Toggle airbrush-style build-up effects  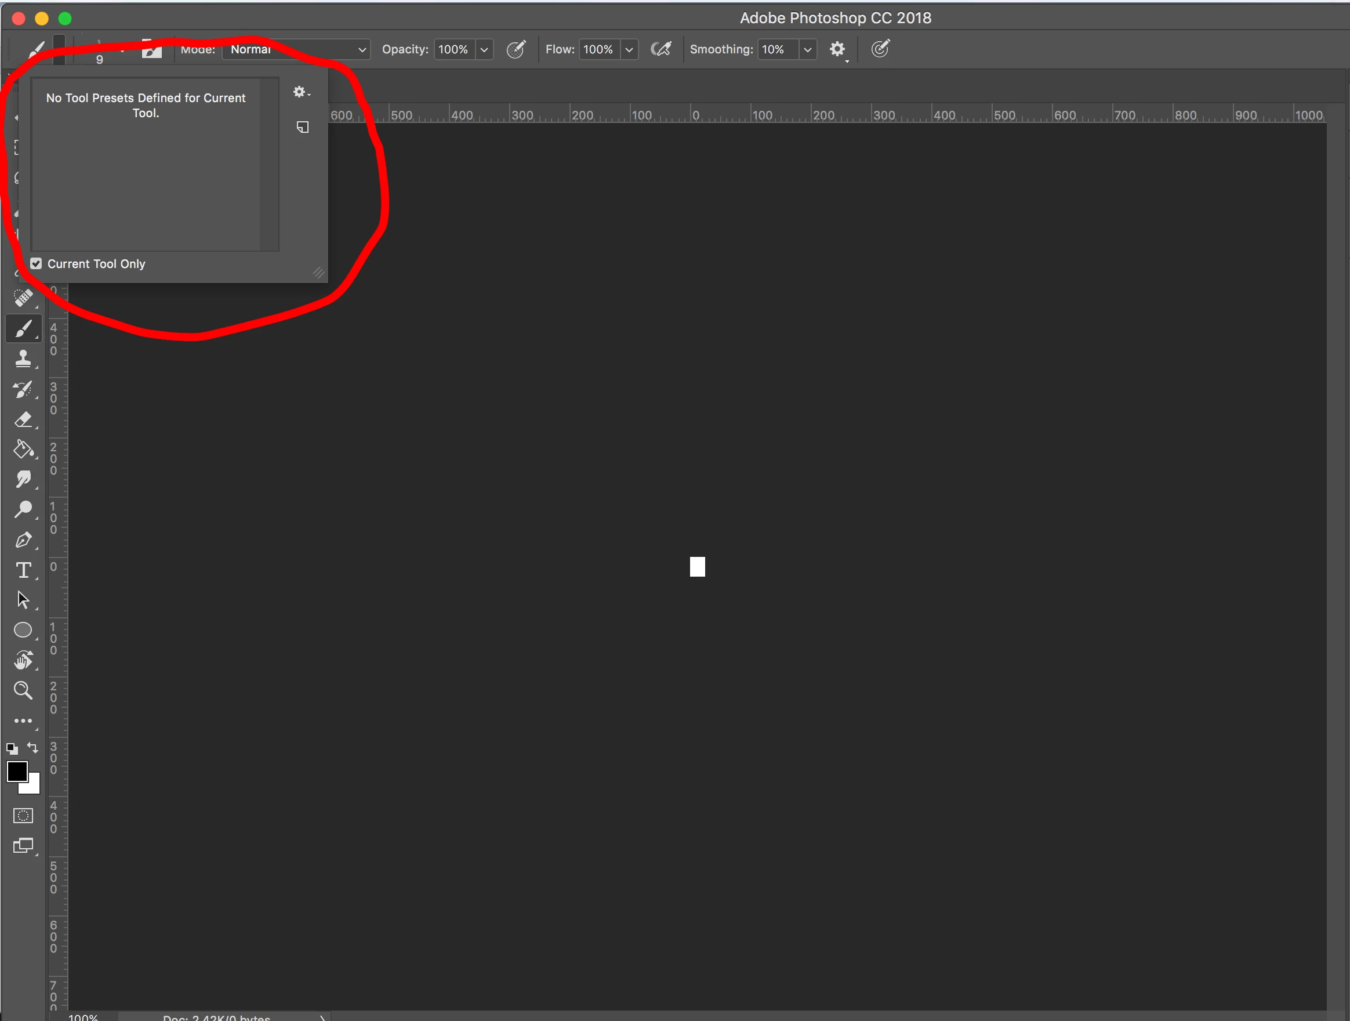tap(661, 49)
